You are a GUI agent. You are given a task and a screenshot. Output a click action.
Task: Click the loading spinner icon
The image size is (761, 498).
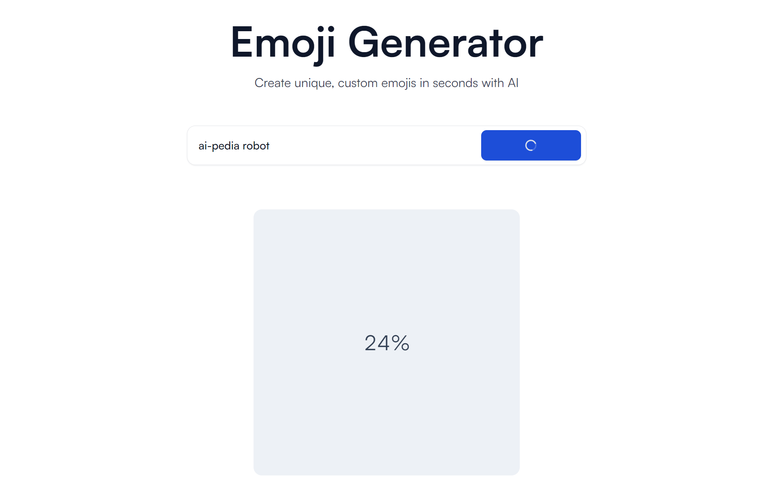[530, 145]
